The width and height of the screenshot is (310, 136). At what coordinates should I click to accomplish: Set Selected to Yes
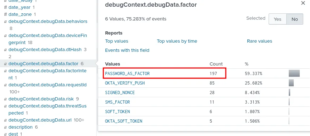pyautogui.click(x=277, y=19)
